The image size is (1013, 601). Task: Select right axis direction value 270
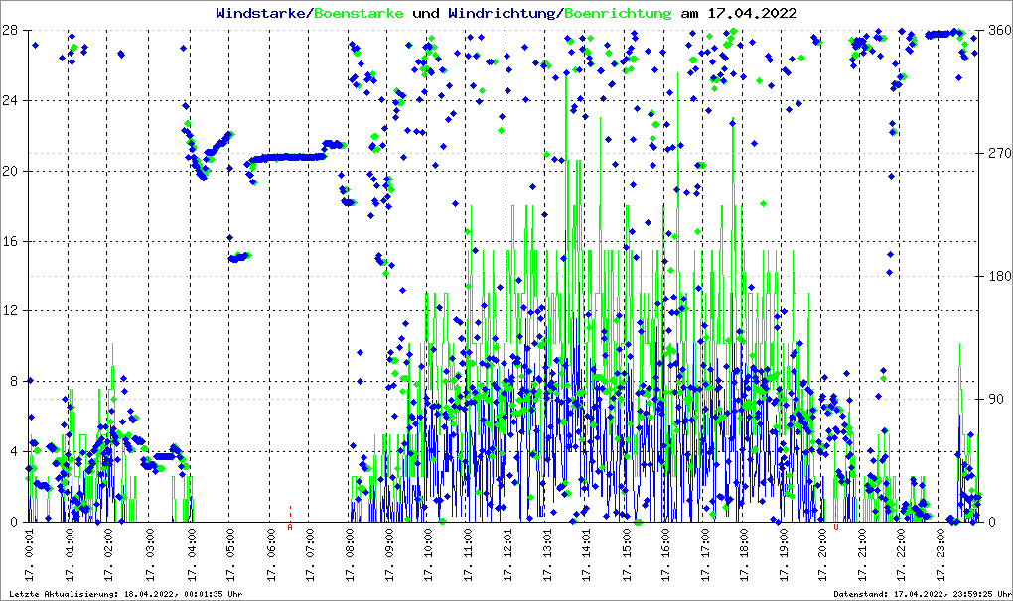click(999, 153)
